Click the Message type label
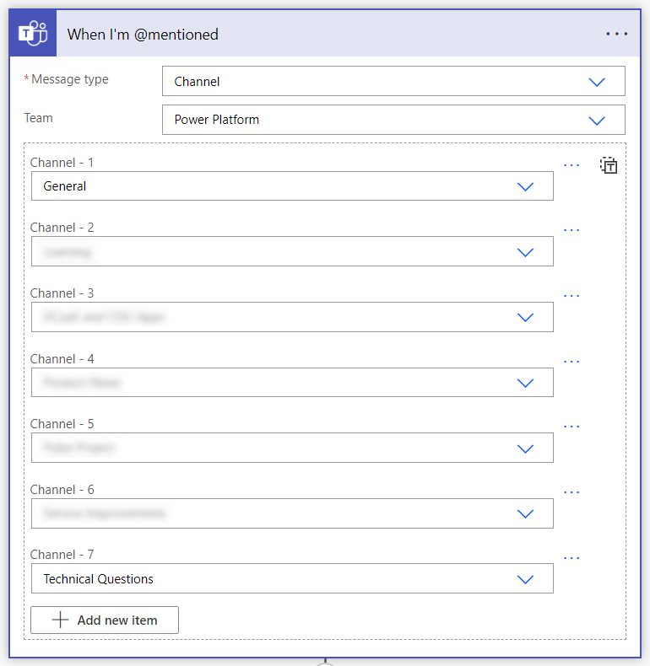The width and height of the screenshot is (650, 666). coord(70,79)
